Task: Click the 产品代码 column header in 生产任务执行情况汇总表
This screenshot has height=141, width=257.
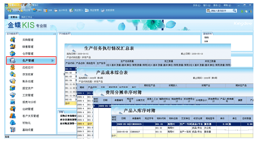Action: point(70,63)
